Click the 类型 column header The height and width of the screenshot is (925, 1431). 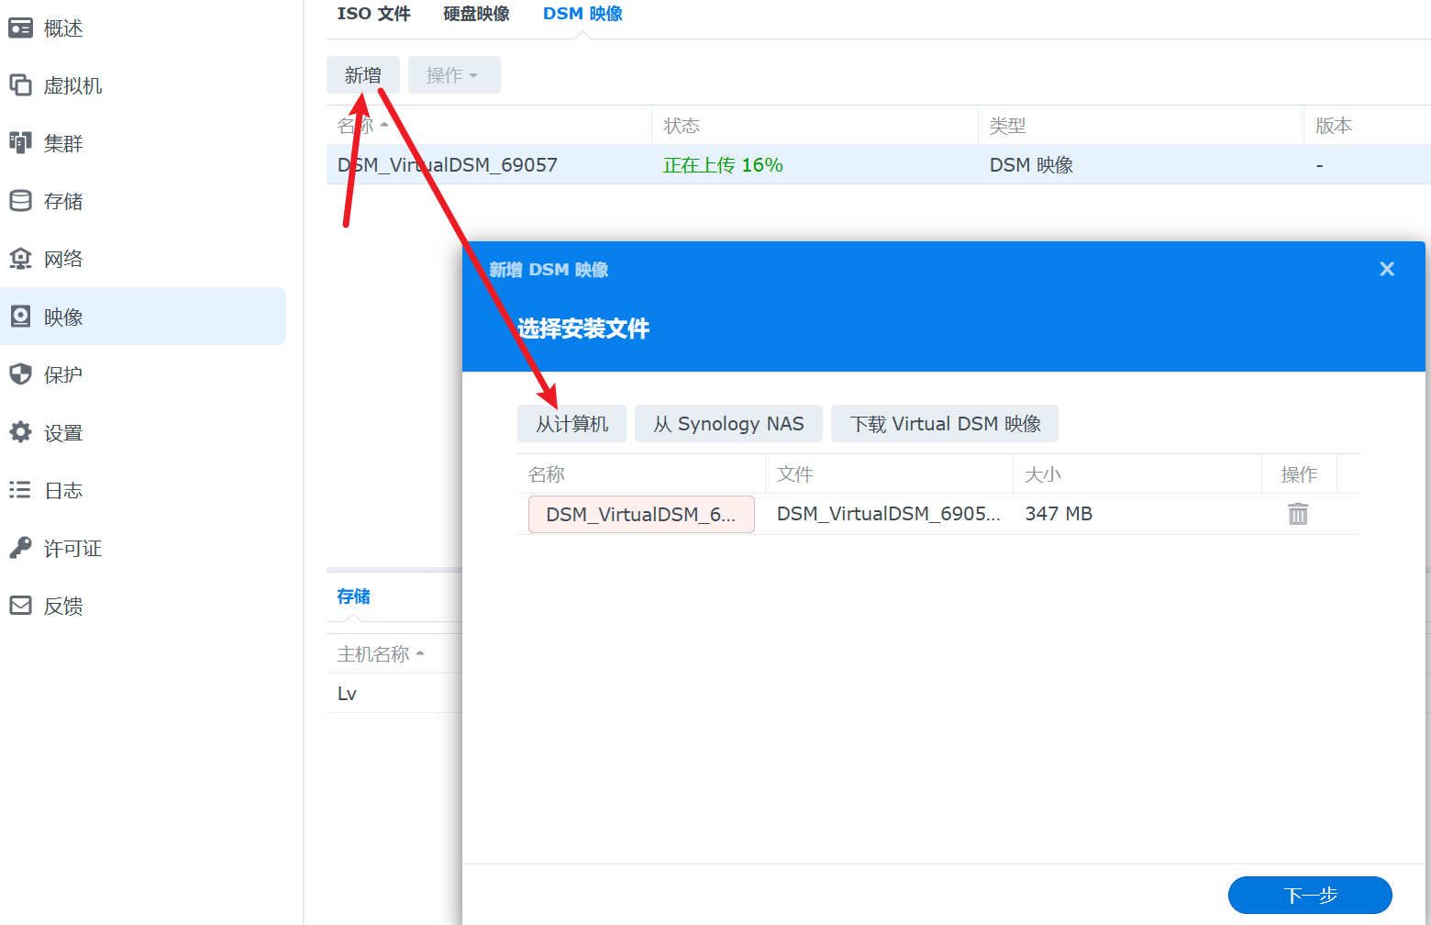point(1140,126)
